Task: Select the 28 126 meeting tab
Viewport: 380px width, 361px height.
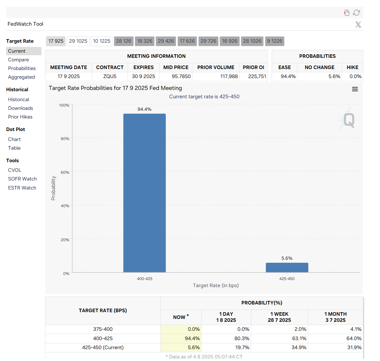Action: click(x=123, y=41)
